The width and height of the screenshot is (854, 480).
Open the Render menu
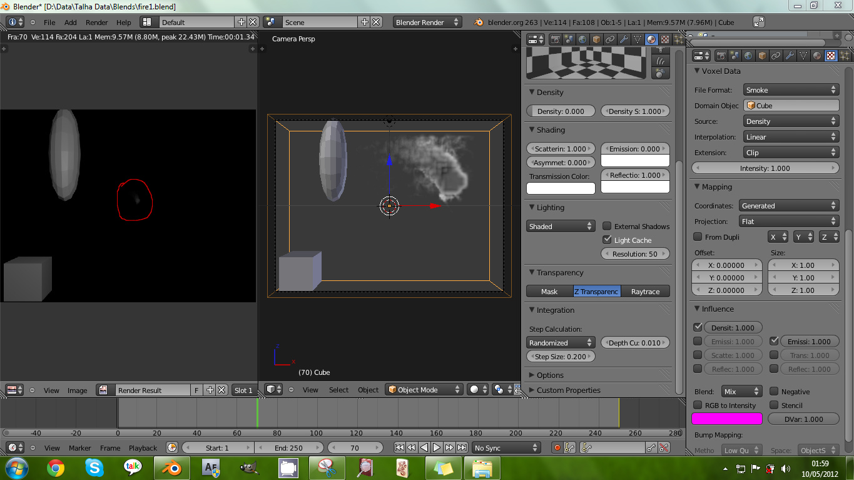click(97, 22)
